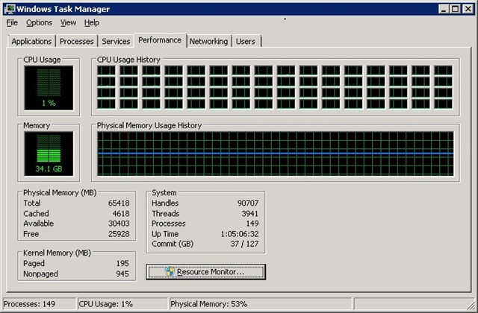The image size is (478, 313).
Task: Click the CPU Usage History label
Action: pos(128,60)
